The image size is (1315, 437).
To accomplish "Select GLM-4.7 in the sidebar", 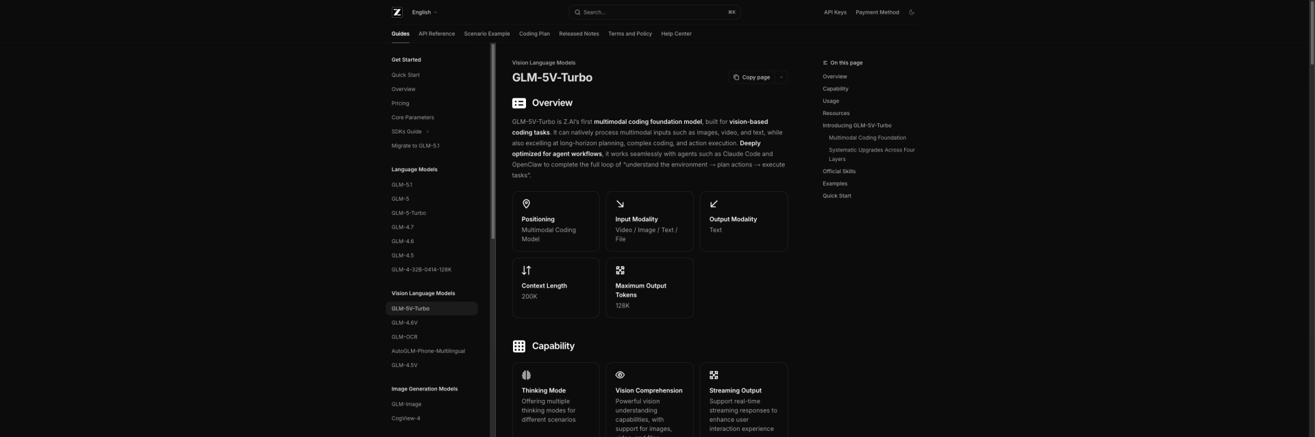I will coord(403,227).
